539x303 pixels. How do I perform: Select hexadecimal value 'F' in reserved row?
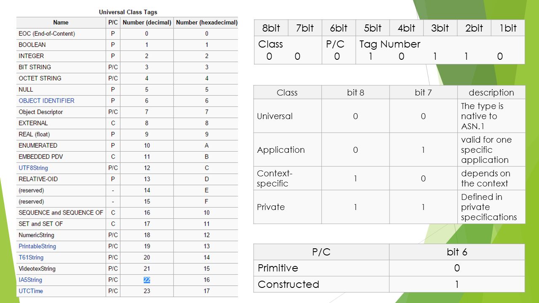click(x=206, y=202)
